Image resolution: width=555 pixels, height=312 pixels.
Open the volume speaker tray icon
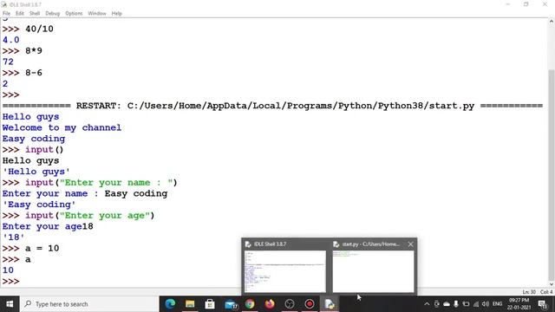pyautogui.click(x=486, y=304)
